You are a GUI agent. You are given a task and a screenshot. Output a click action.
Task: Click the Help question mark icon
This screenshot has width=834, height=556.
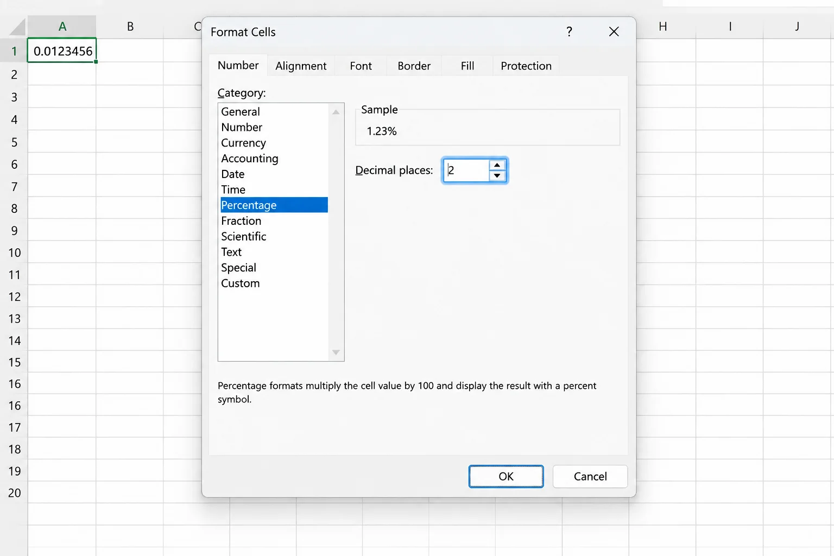coord(569,31)
